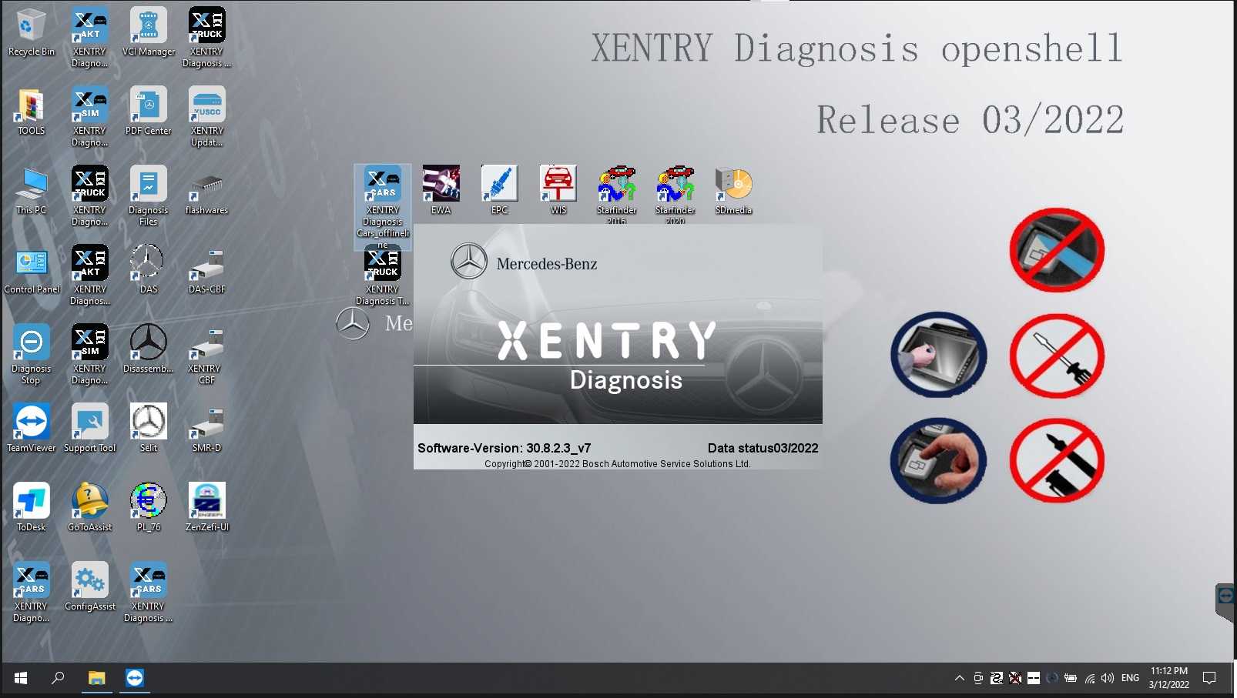Open the cable connection tray icon
This screenshot has width=1237, height=698.
click(997, 678)
